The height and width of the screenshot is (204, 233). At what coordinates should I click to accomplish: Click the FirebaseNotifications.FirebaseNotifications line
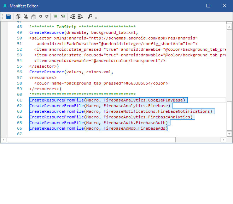pos(121,111)
